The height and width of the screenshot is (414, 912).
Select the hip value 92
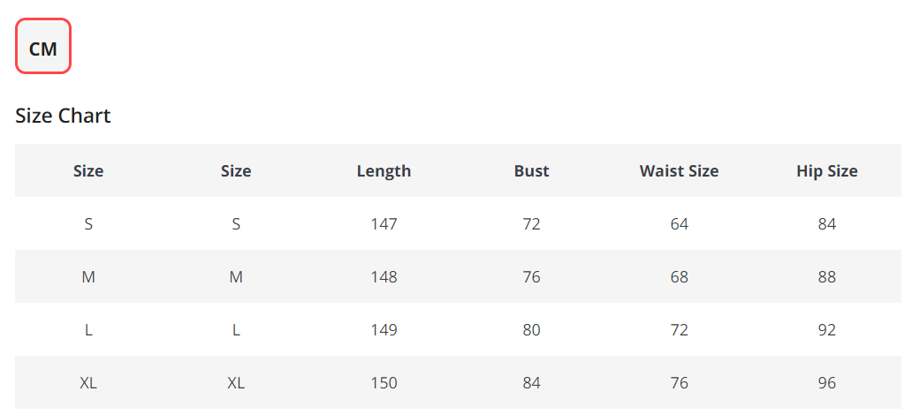click(827, 330)
